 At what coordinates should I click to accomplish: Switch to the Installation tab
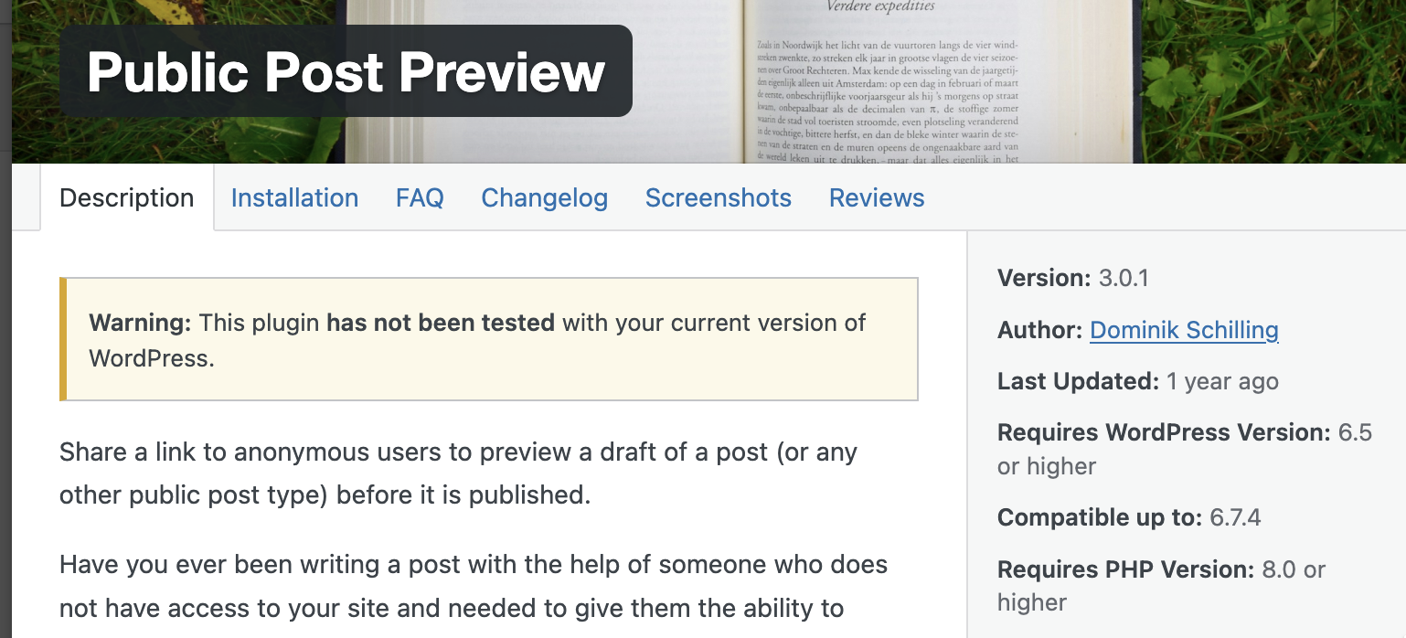[294, 198]
